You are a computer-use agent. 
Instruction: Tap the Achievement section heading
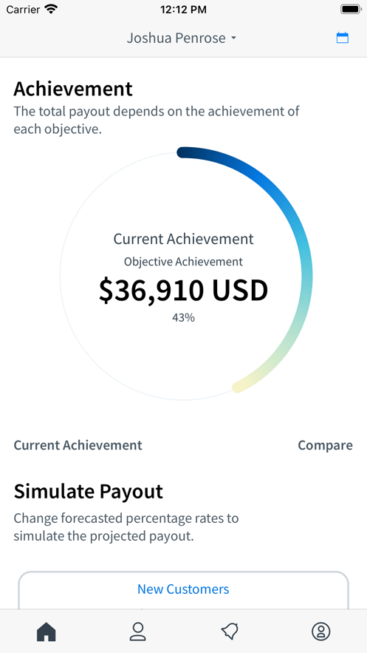73,89
